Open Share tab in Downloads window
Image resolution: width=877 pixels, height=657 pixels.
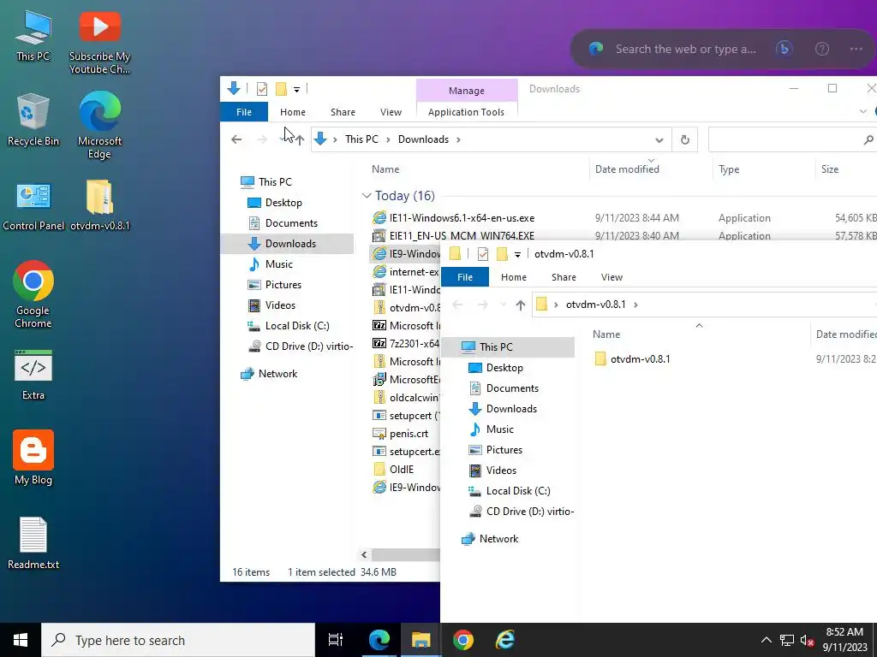pos(343,112)
